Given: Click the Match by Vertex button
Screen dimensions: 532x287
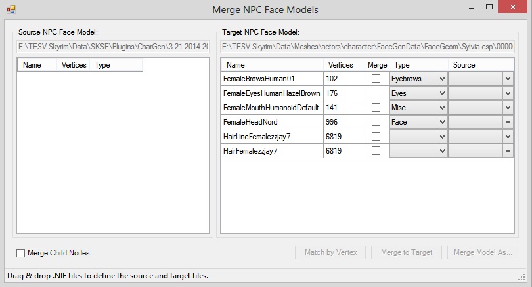Looking at the screenshot, I should (330, 252).
